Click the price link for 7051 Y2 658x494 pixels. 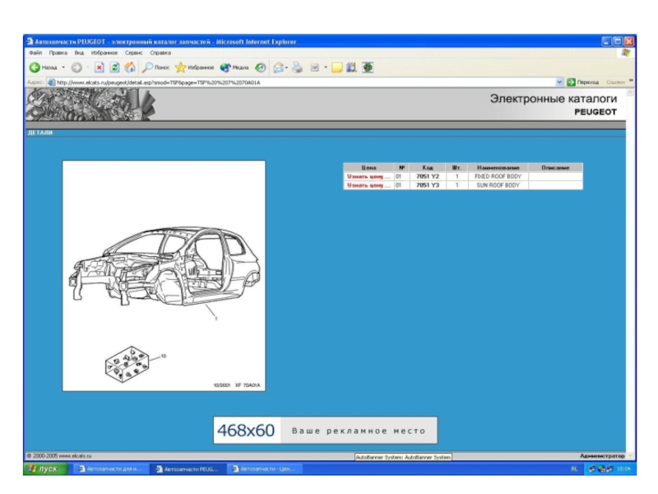[x=368, y=176]
